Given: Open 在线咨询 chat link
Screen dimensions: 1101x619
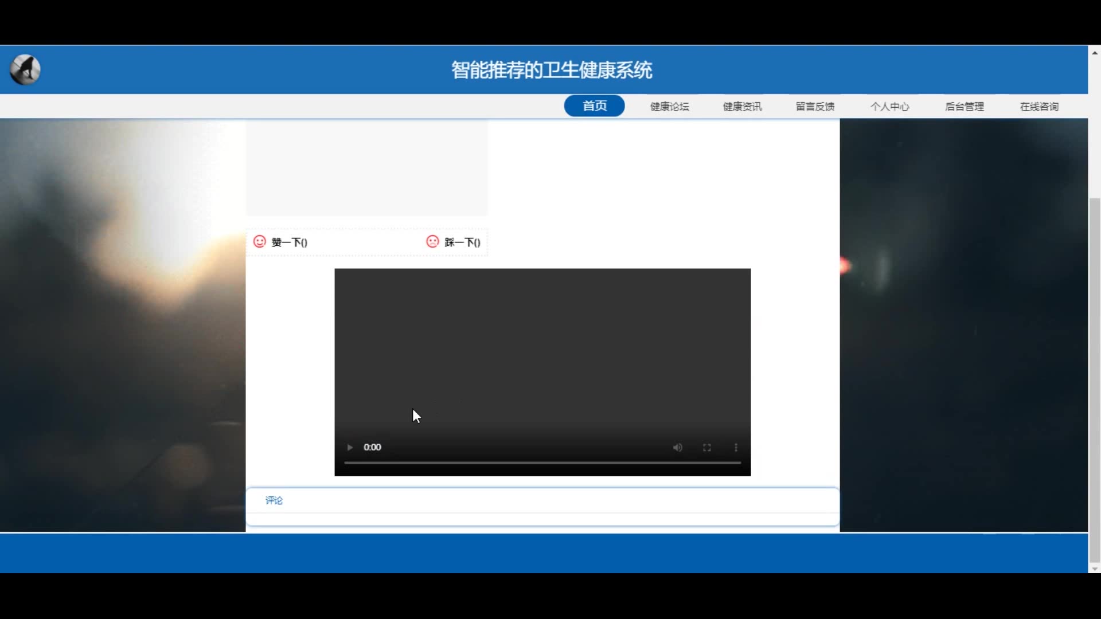Looking at the screenshot, I should point(1039,107).
